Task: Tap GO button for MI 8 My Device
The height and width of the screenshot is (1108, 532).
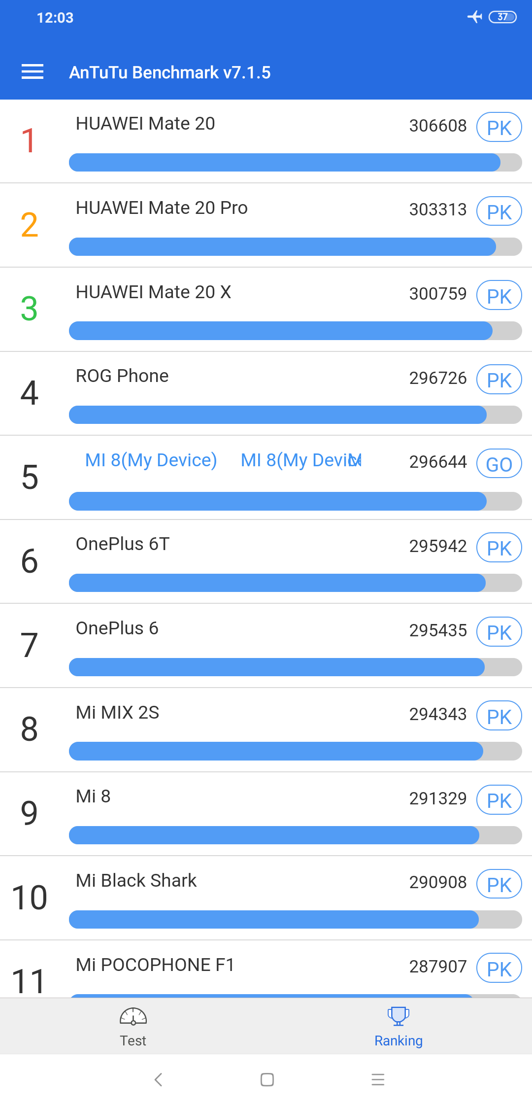Action: click(x=499, y=464)
